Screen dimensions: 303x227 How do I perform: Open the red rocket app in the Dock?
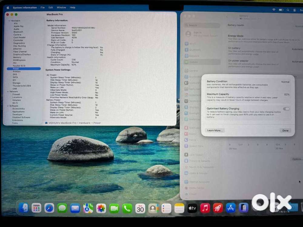click(218, 208)
